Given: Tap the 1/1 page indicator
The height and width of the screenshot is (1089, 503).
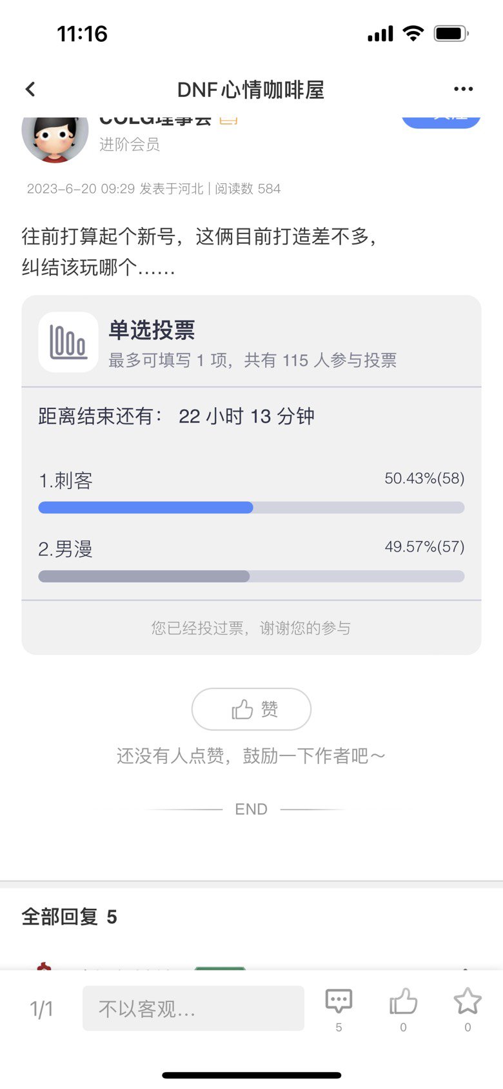Looking at the screenshot, I should click(x=42, y=1009).
